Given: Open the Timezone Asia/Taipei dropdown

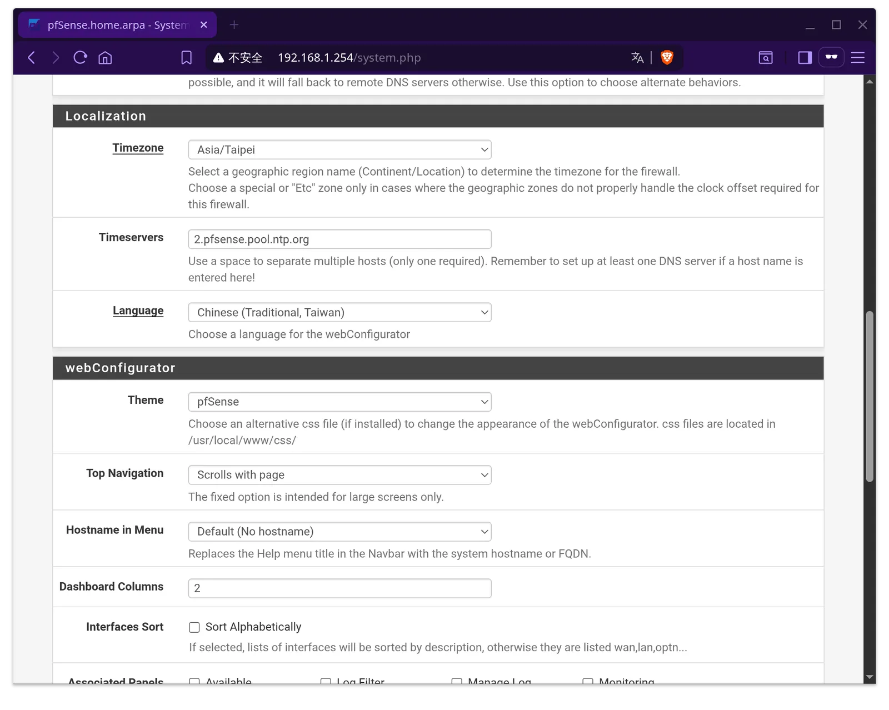Looking at the screenshot, I should coord(339,149).
